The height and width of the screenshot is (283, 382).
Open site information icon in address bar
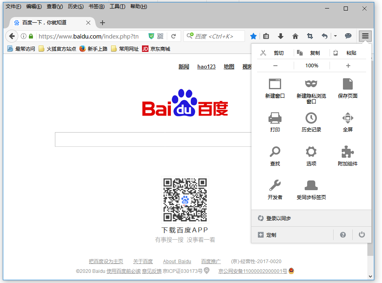click(x=24, y=36)
